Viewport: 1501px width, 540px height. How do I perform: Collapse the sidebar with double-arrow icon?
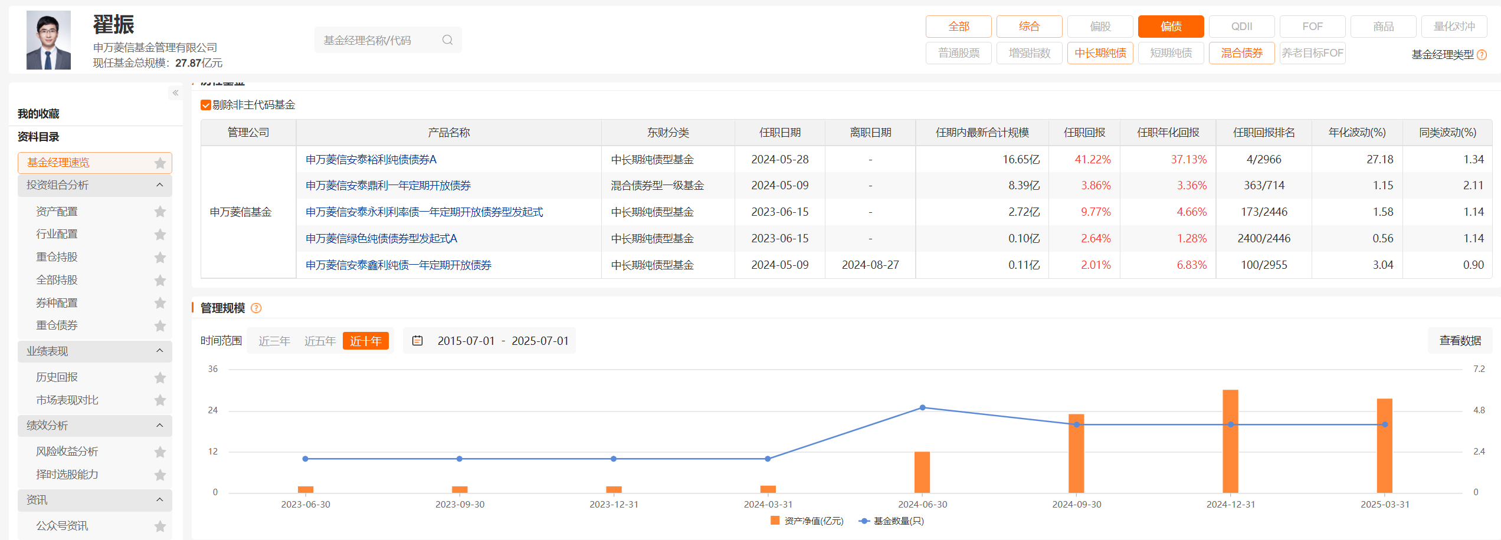(x=175, y=93)
